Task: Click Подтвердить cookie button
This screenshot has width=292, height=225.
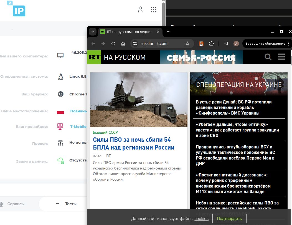Action: [x=229, y=219]
